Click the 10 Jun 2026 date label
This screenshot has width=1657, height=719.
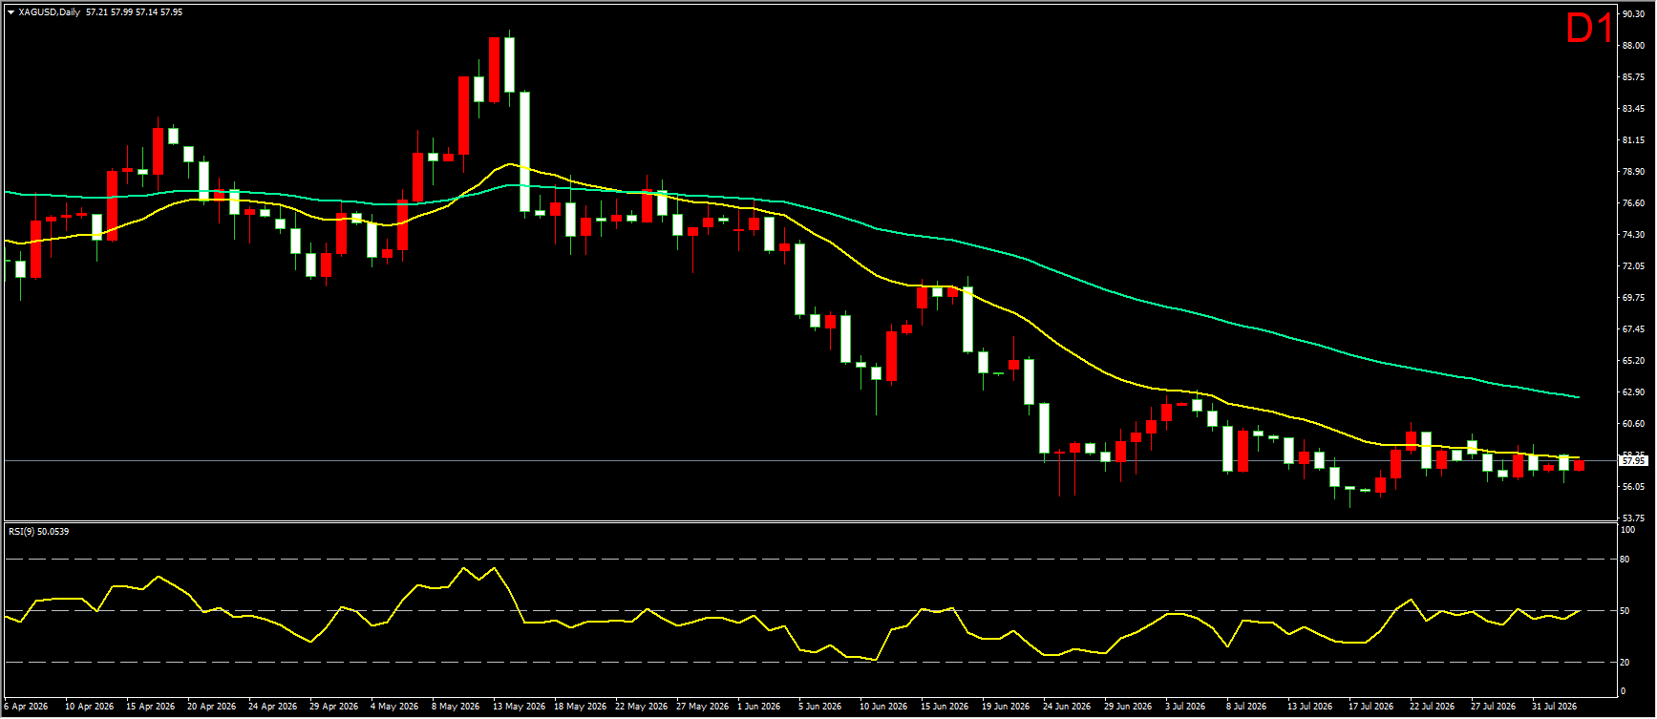[x=883, y=708]
